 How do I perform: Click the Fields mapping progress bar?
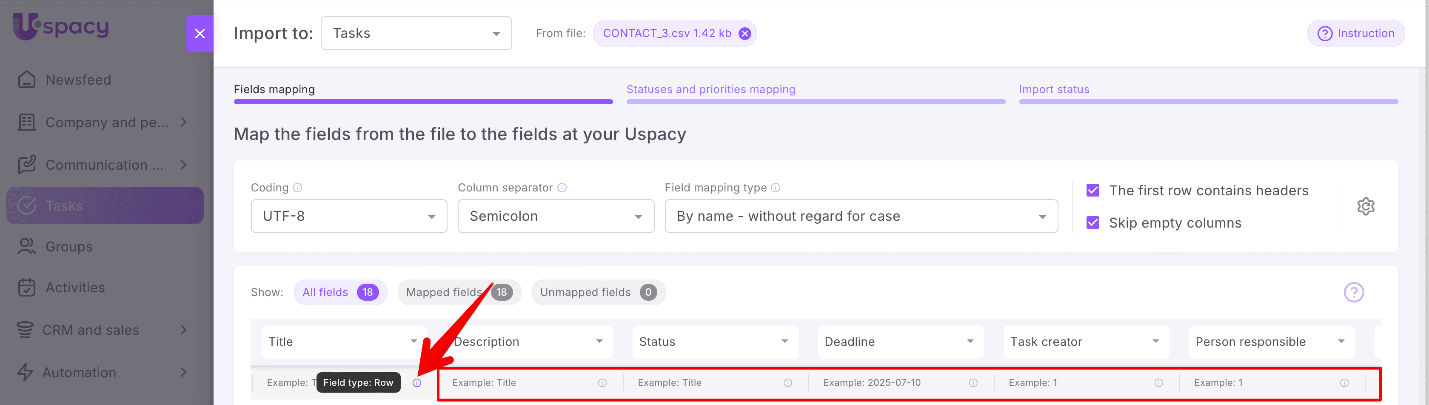coord(423,102)
